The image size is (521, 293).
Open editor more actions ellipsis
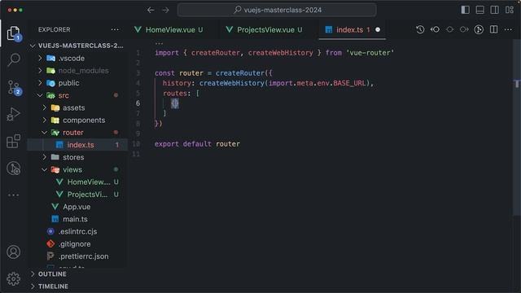pos(508,29)
